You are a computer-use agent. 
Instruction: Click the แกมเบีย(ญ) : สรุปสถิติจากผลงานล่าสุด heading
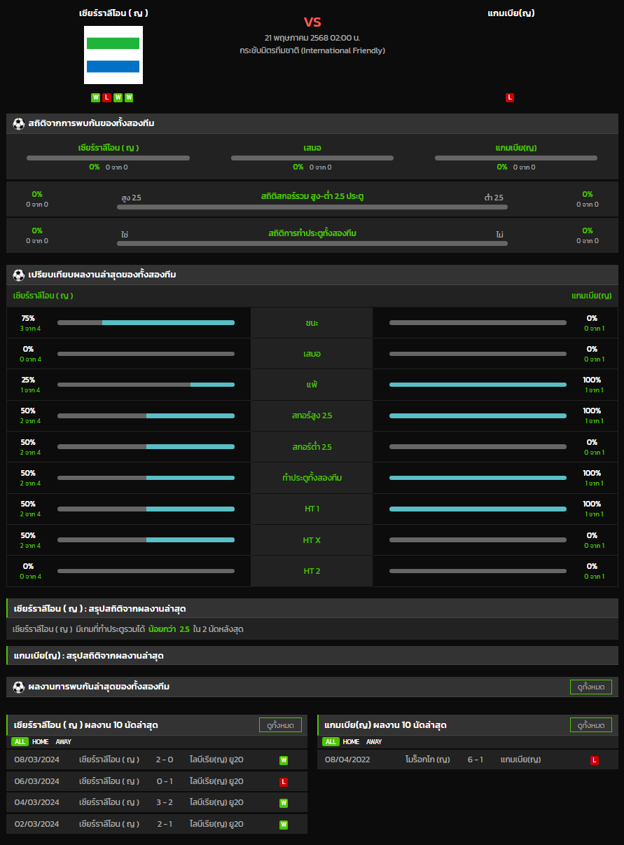(89, 656)
